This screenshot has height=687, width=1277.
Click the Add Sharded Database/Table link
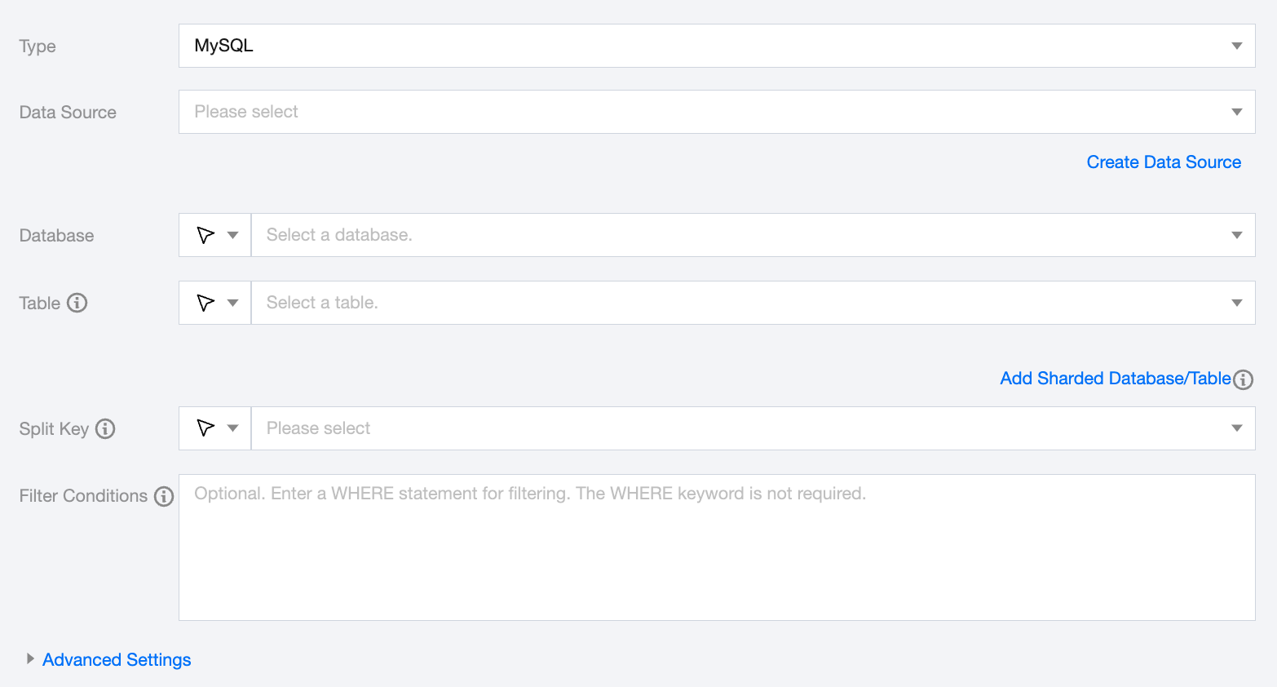coord(1115,379)
